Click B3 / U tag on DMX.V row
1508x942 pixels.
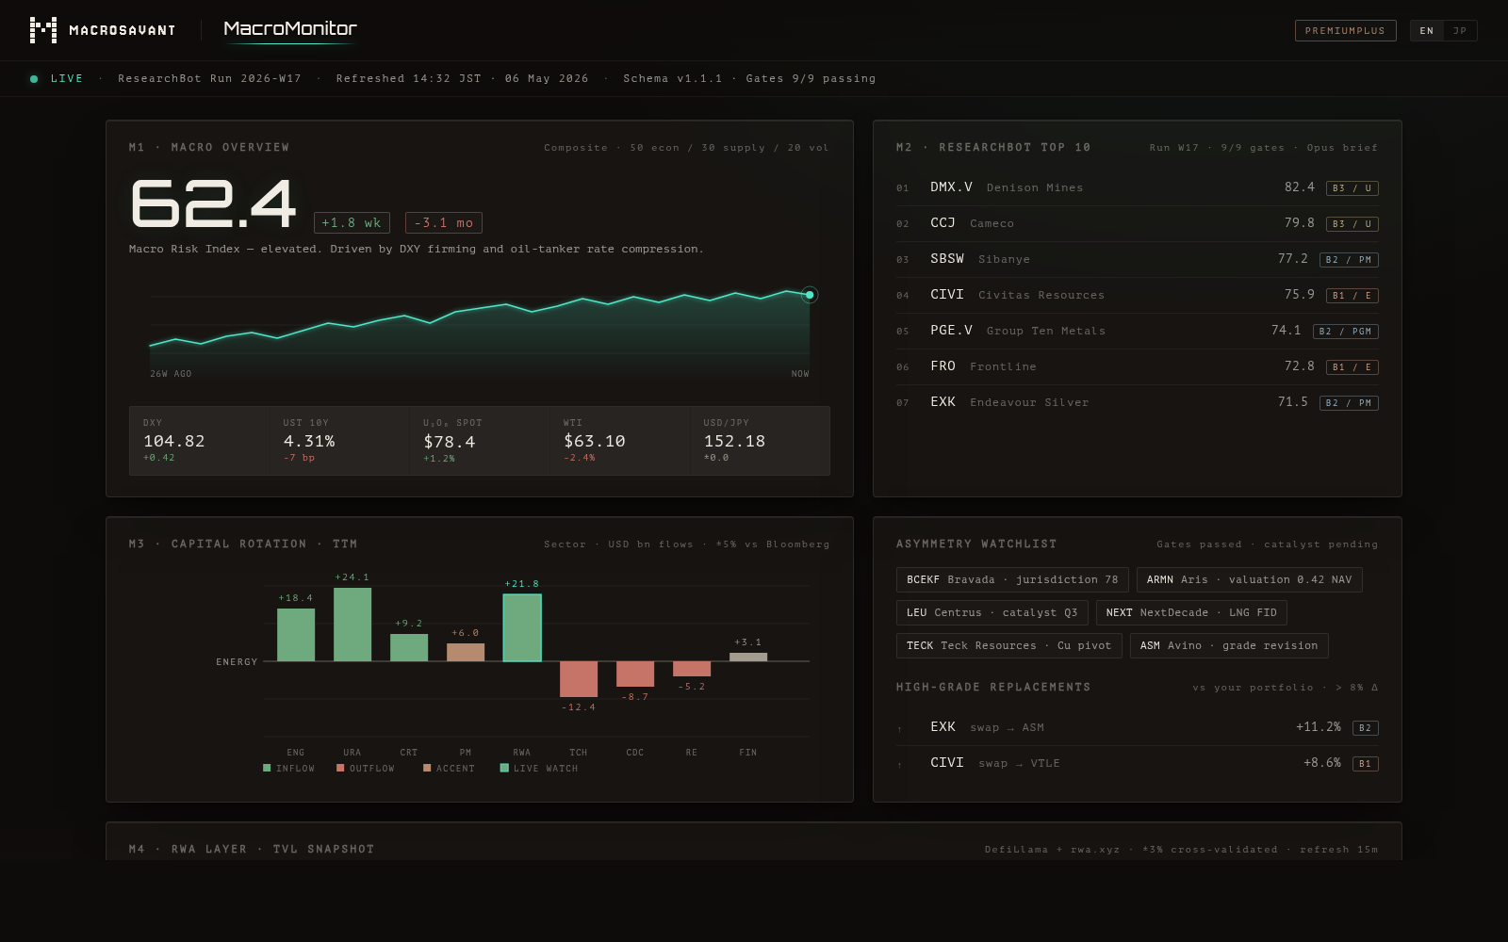click(x=1352, y=188)
